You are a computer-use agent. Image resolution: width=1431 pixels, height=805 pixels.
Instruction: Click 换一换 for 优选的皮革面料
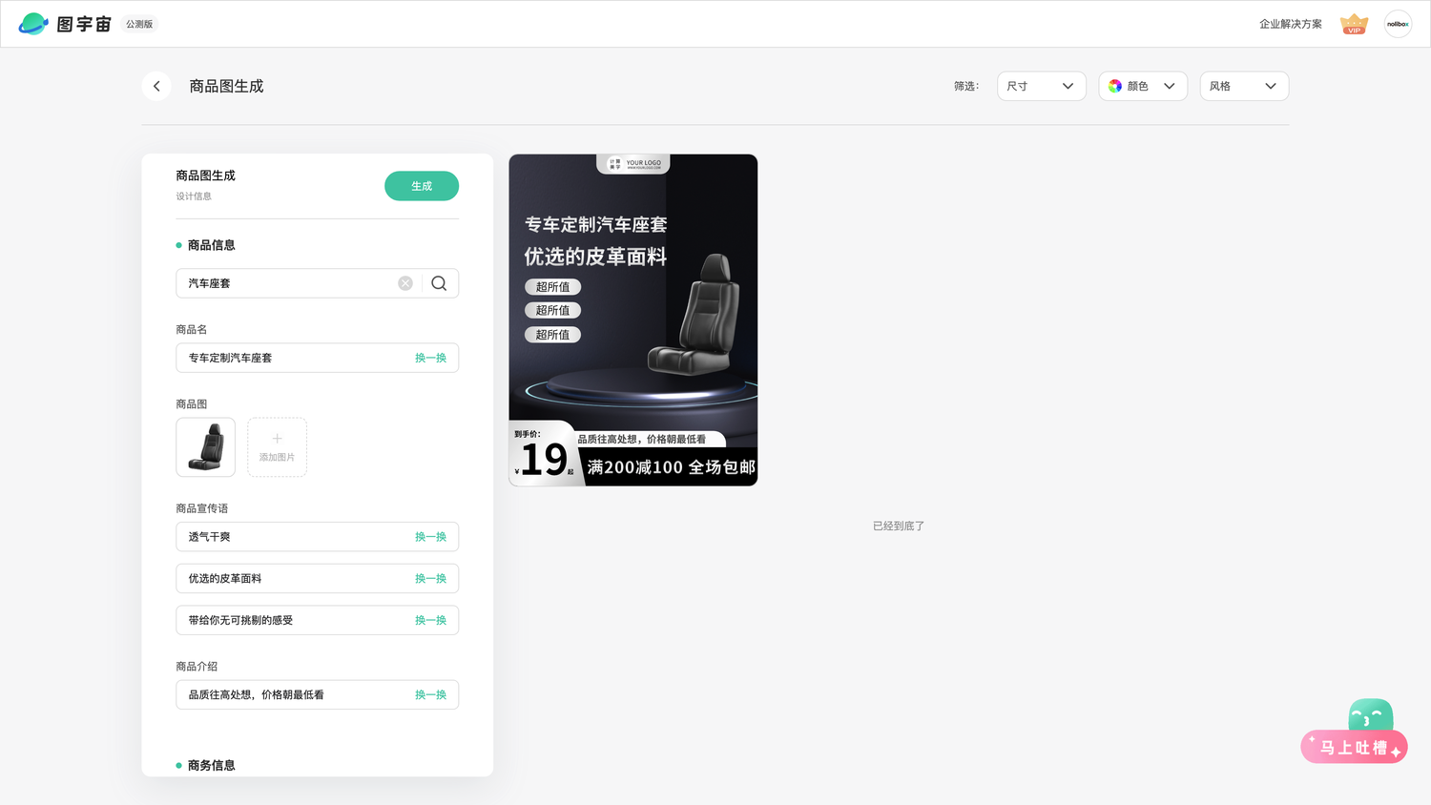coord(430,579)
